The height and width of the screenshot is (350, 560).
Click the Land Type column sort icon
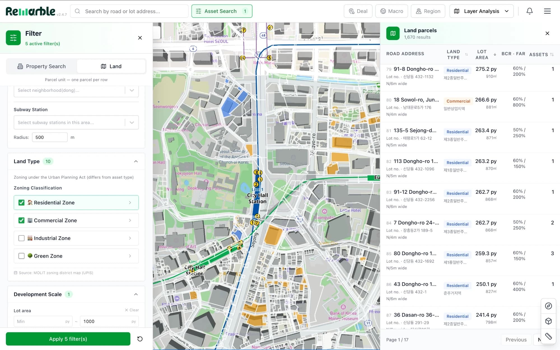point(466,54)
